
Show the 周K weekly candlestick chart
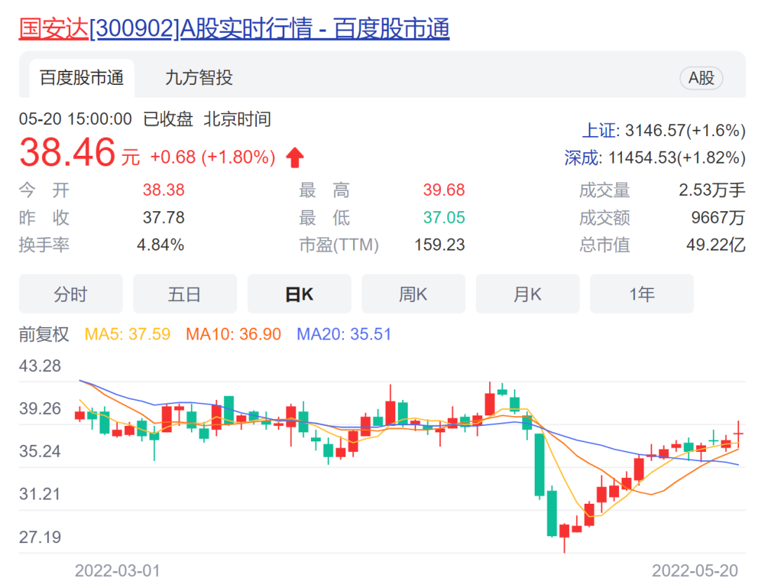click(413, 294)
